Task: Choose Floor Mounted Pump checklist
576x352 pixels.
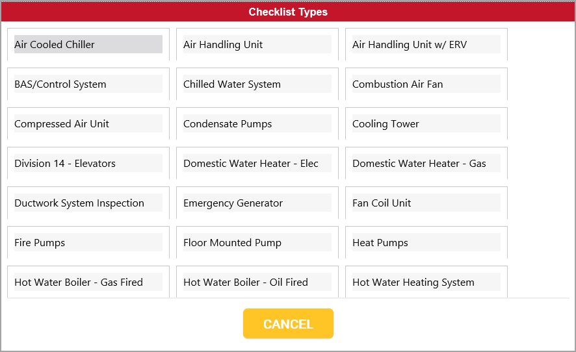Action: coord(257,243)
